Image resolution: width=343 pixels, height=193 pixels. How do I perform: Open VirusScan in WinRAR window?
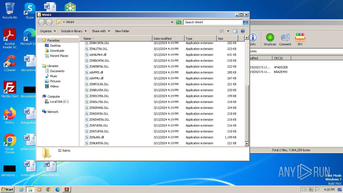(x=270, y=39)
